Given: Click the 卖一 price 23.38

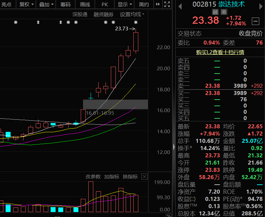Looking at the screenshot, I should point(213,86).
